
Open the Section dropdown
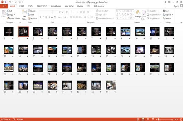click(x=32, y=18)
